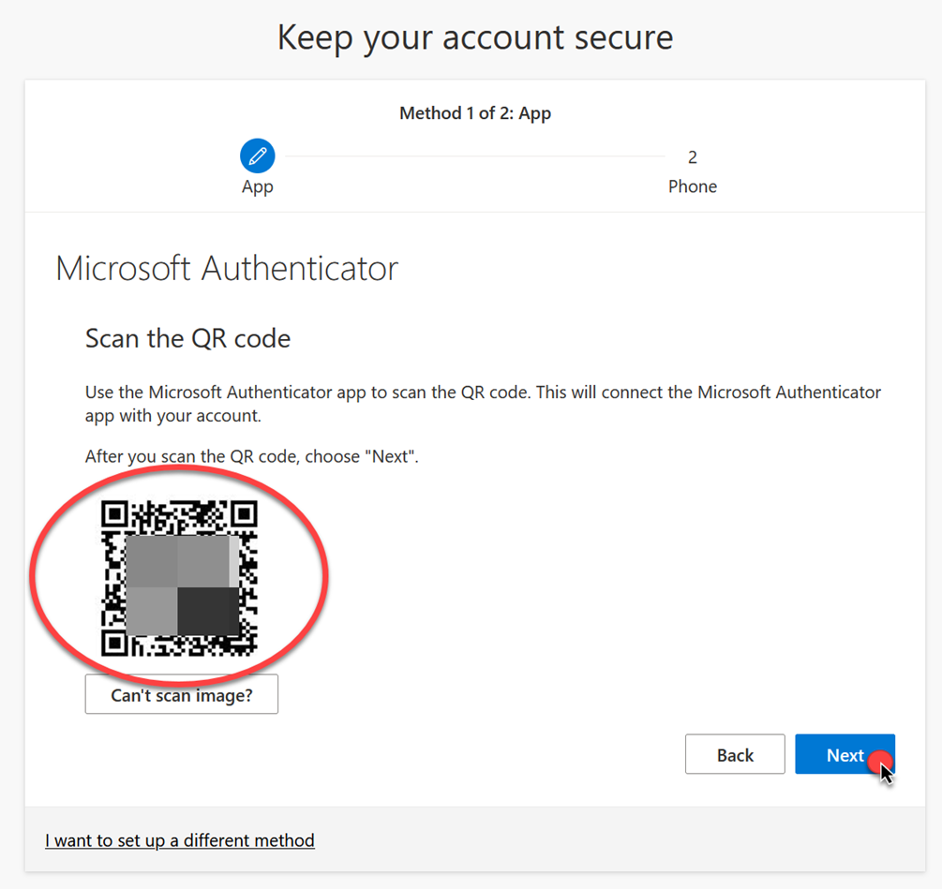Select the step 2 number indicator
The height and width of the screenshot is (889, 942).
click(x=692, y=157)
